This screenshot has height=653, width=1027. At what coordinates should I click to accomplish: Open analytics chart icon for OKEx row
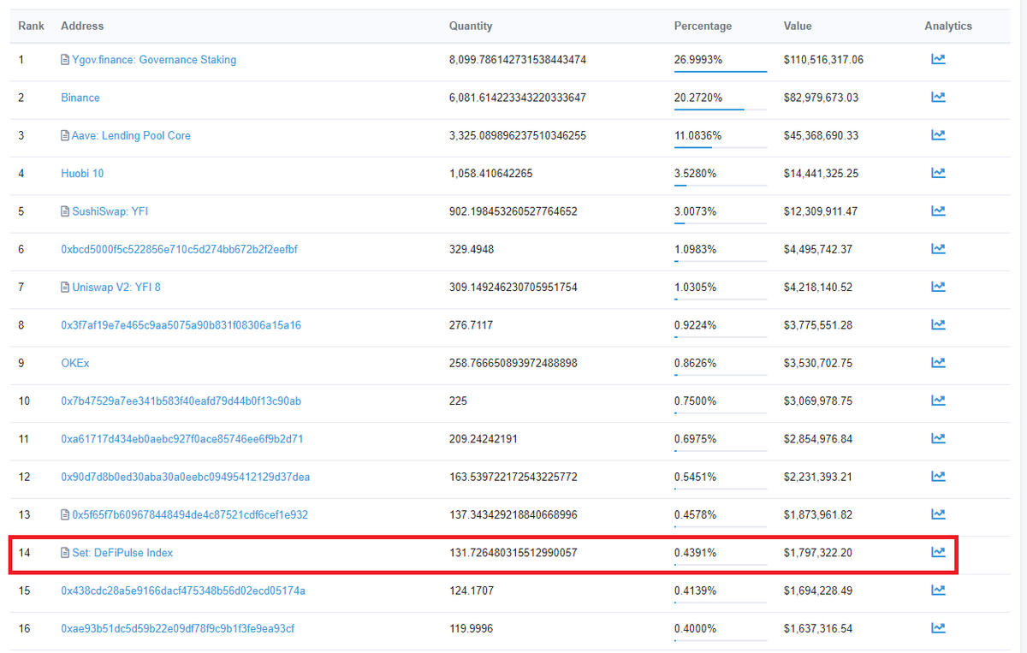938,363
